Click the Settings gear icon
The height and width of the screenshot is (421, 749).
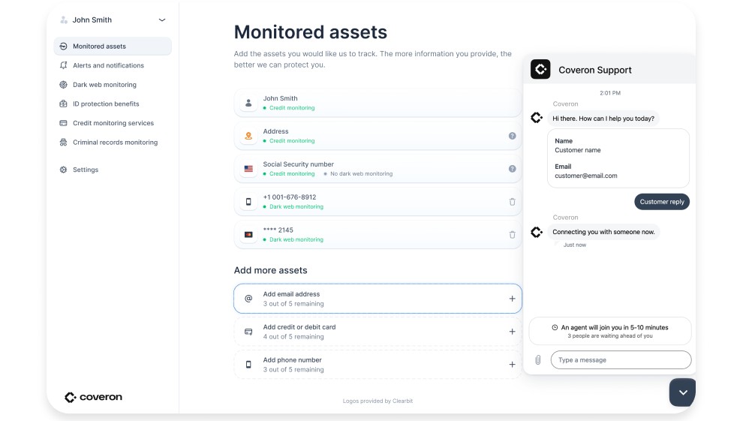click(63, 170)
